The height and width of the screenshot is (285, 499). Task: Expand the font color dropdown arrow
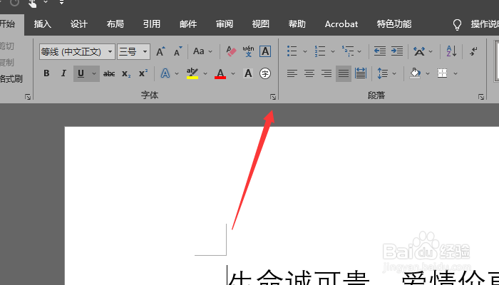(233, 73)
